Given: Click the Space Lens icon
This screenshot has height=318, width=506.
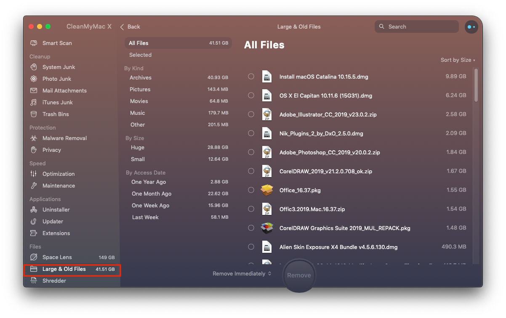Looking at the screenshot, I should pos(34,257).
